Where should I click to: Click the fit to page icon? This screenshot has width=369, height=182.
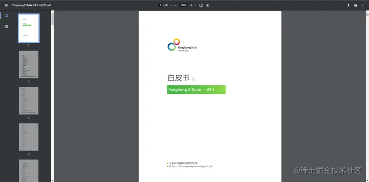(201, 5)
